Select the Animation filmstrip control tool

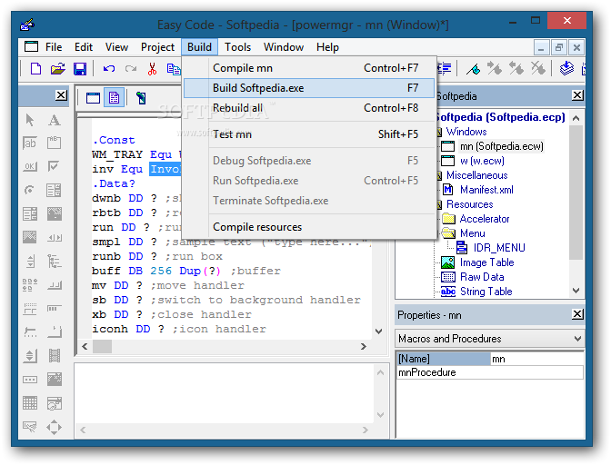pyautogui.click(x=55, y=356)
